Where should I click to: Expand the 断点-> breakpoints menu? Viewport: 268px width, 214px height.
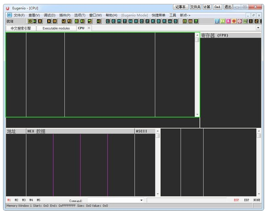[185, 15]
